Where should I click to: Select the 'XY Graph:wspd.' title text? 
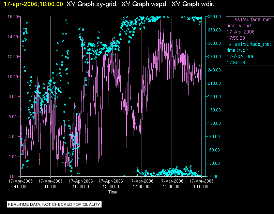pyautogui.click(x=144, y=4)
